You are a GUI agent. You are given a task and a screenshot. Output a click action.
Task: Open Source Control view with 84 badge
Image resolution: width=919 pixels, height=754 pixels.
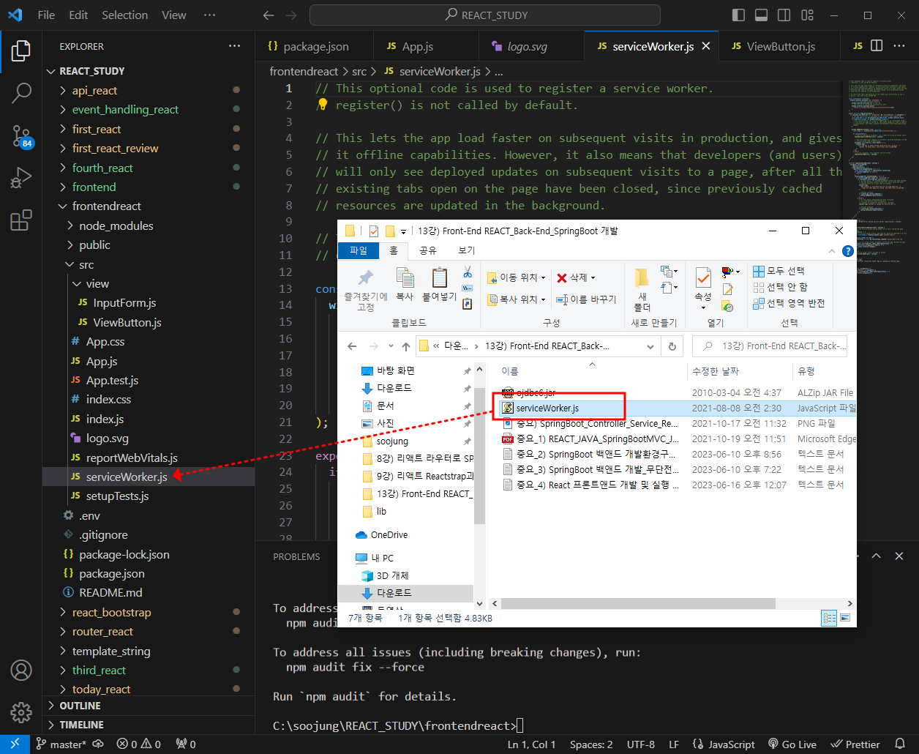21,135
